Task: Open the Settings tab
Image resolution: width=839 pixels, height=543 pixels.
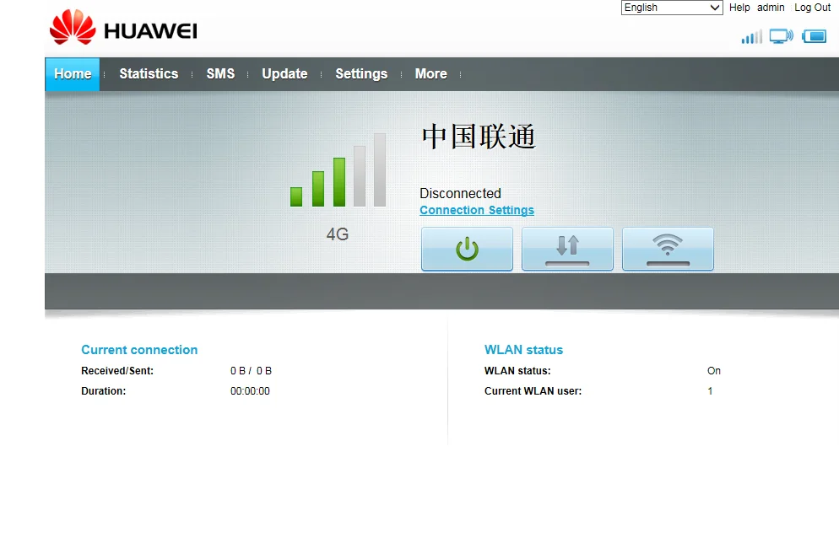Action: coord(361,73)
